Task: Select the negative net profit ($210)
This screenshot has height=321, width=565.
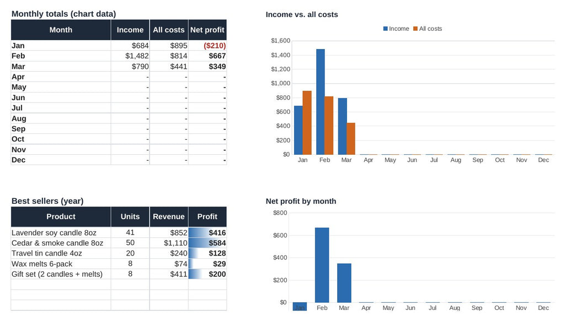Action: point(207,46)
